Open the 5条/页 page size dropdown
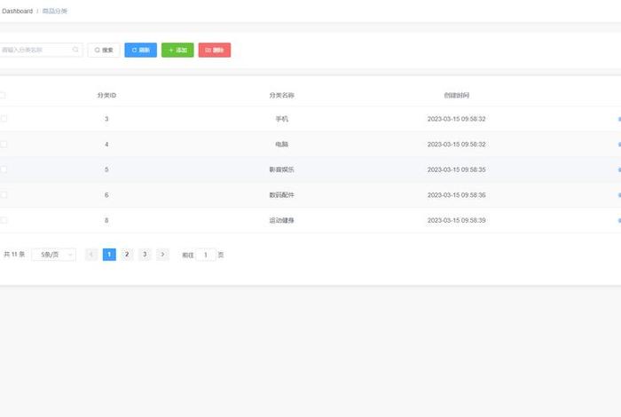Image resolution: width=621 pixels, height=417 pixels. [53, 255]
